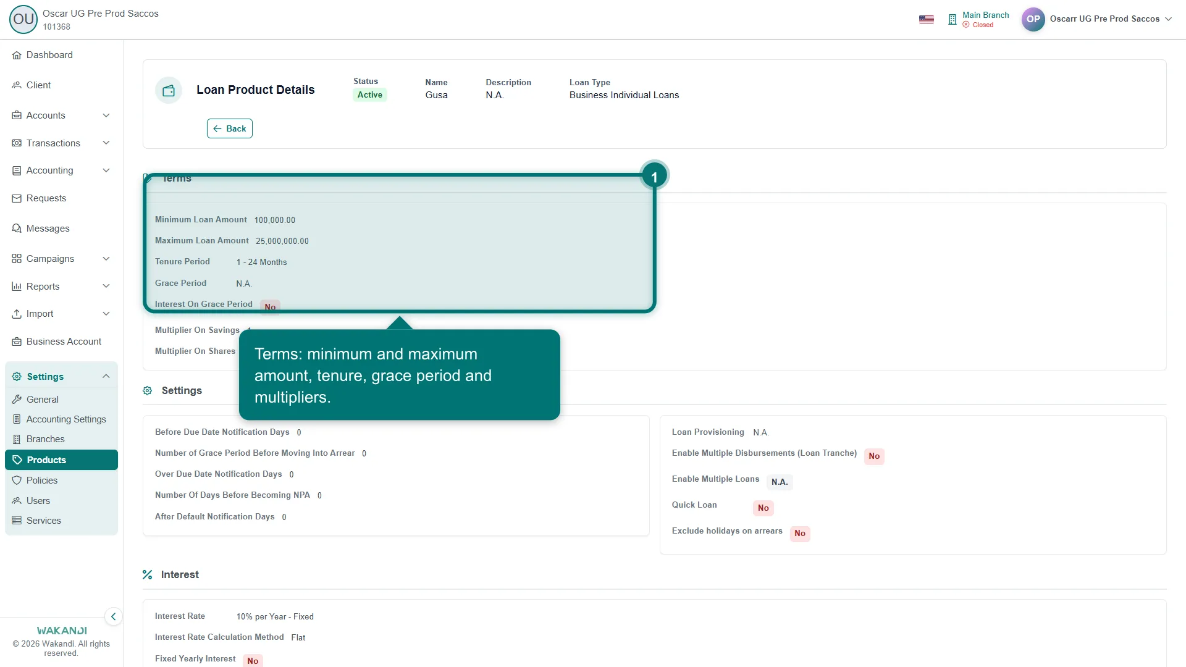Click the Reports chart icon
The image size is (1186, 667).
[x=17, y=287]
